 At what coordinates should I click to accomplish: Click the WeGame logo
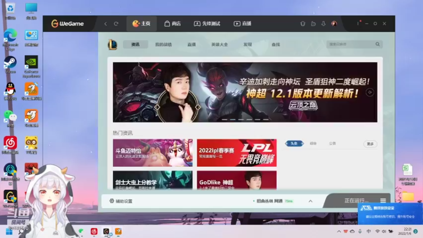coord(68,24)
